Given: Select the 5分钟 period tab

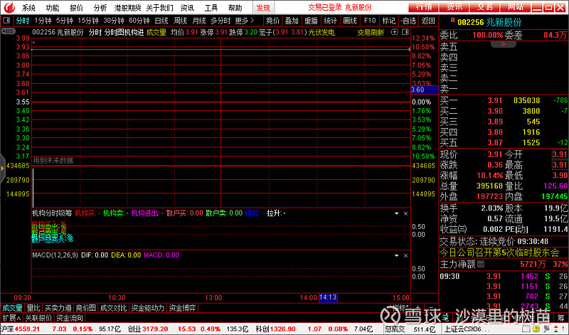Looking at the screenshot, I should coord(65,21).
